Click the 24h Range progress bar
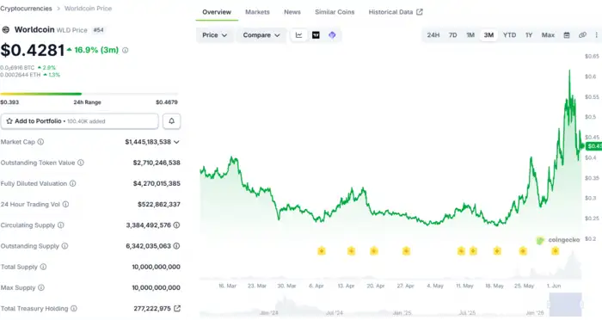The height and width of the screenshot is (320, 602). point(89,94)
